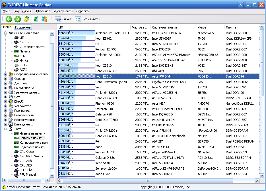Select the Xeon E5310 result row

pyautogui.click(x=159, y=76)
